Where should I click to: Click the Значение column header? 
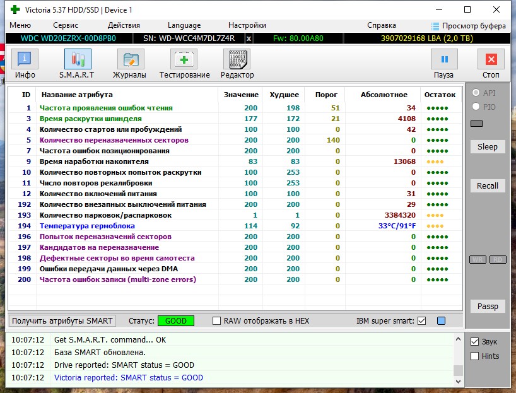point(241,95)
